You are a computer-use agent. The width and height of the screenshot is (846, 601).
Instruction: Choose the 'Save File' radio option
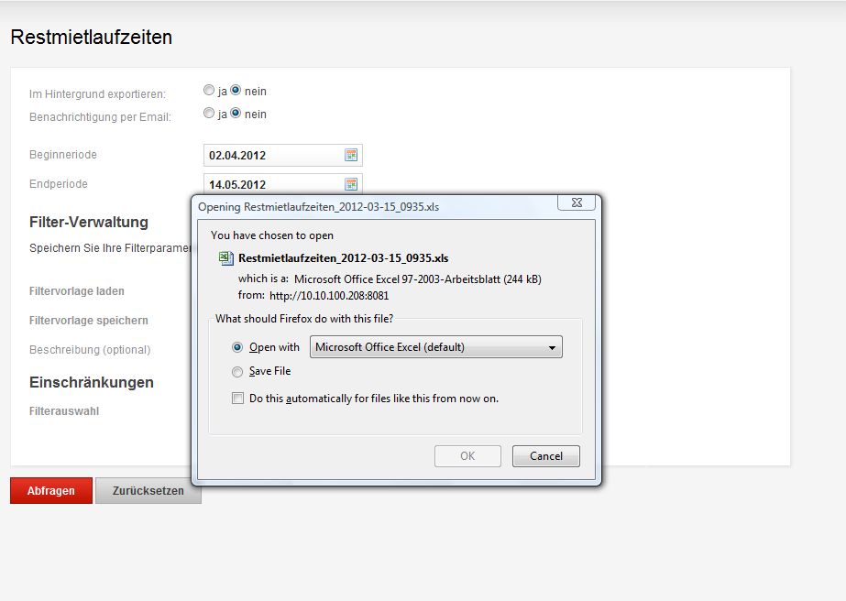pos(236,372)
